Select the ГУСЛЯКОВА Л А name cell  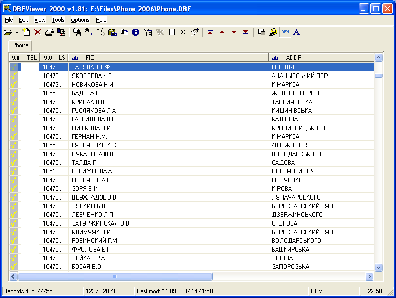coord(169,110)
